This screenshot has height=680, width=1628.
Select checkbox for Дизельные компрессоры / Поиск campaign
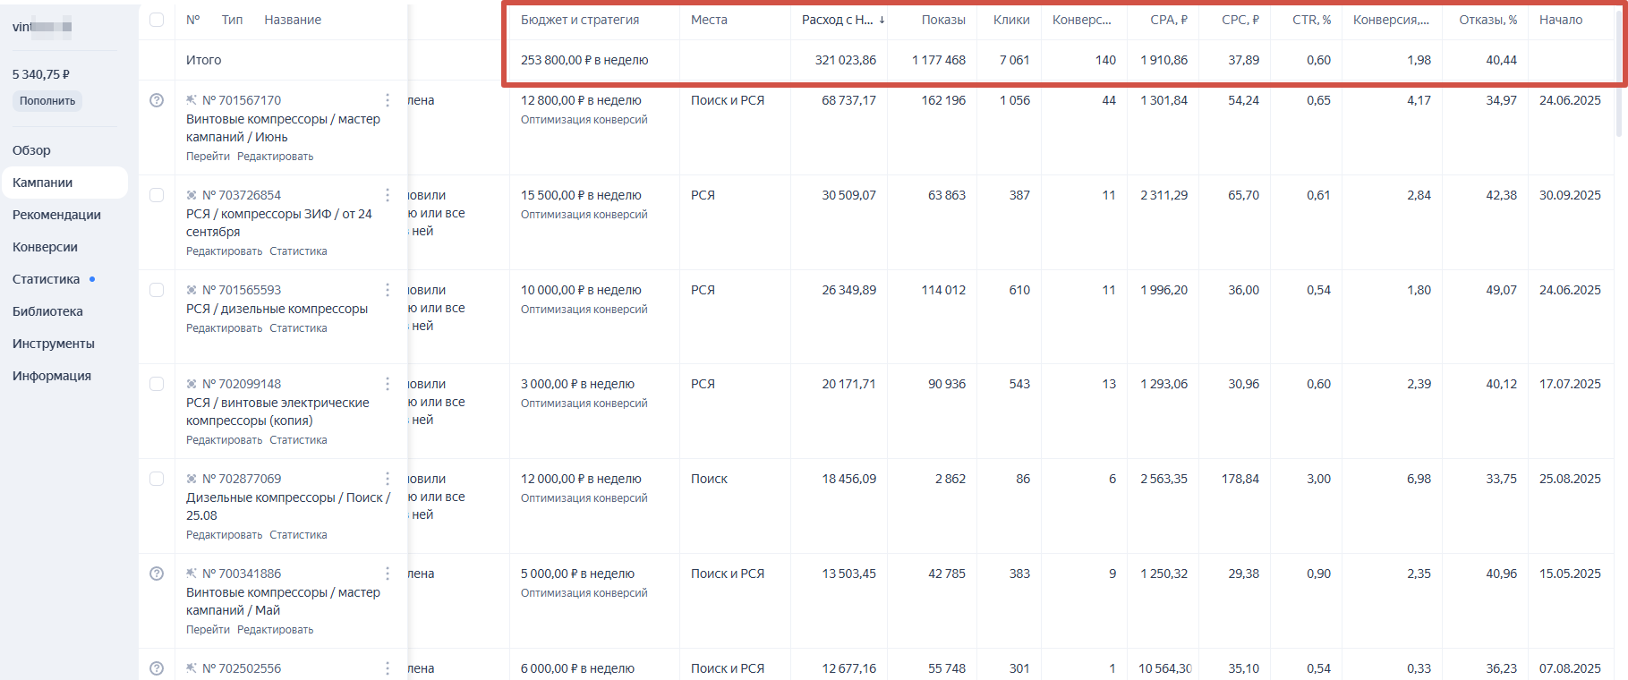pos(157,479)
